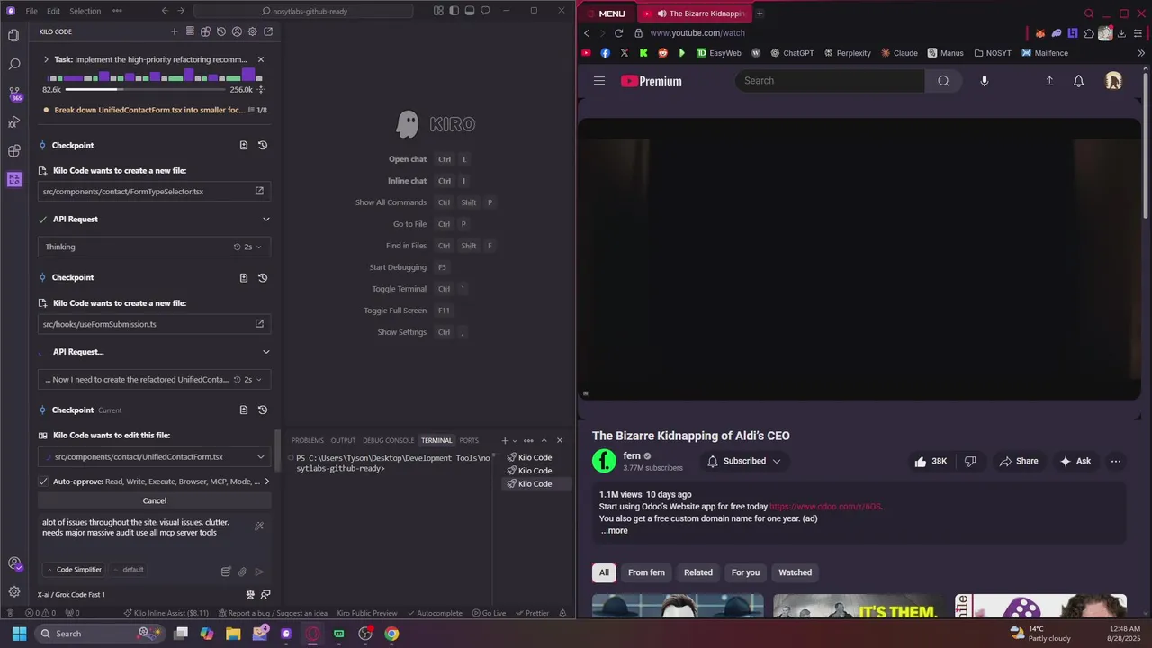Toggle Prettier in the Kiro status bar
Image resolution: width=1152 pixels, height=648 pixels.
[x=532, y=613]
